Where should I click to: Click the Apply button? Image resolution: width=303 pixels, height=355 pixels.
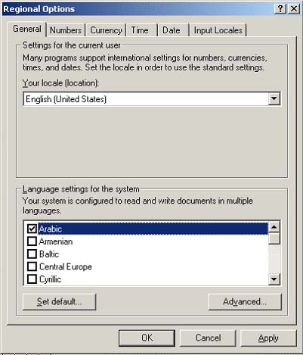coord(268,338)
